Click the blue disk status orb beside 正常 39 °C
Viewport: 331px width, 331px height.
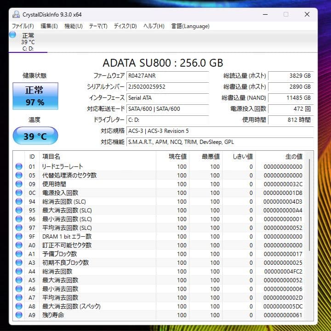point(12,34)
